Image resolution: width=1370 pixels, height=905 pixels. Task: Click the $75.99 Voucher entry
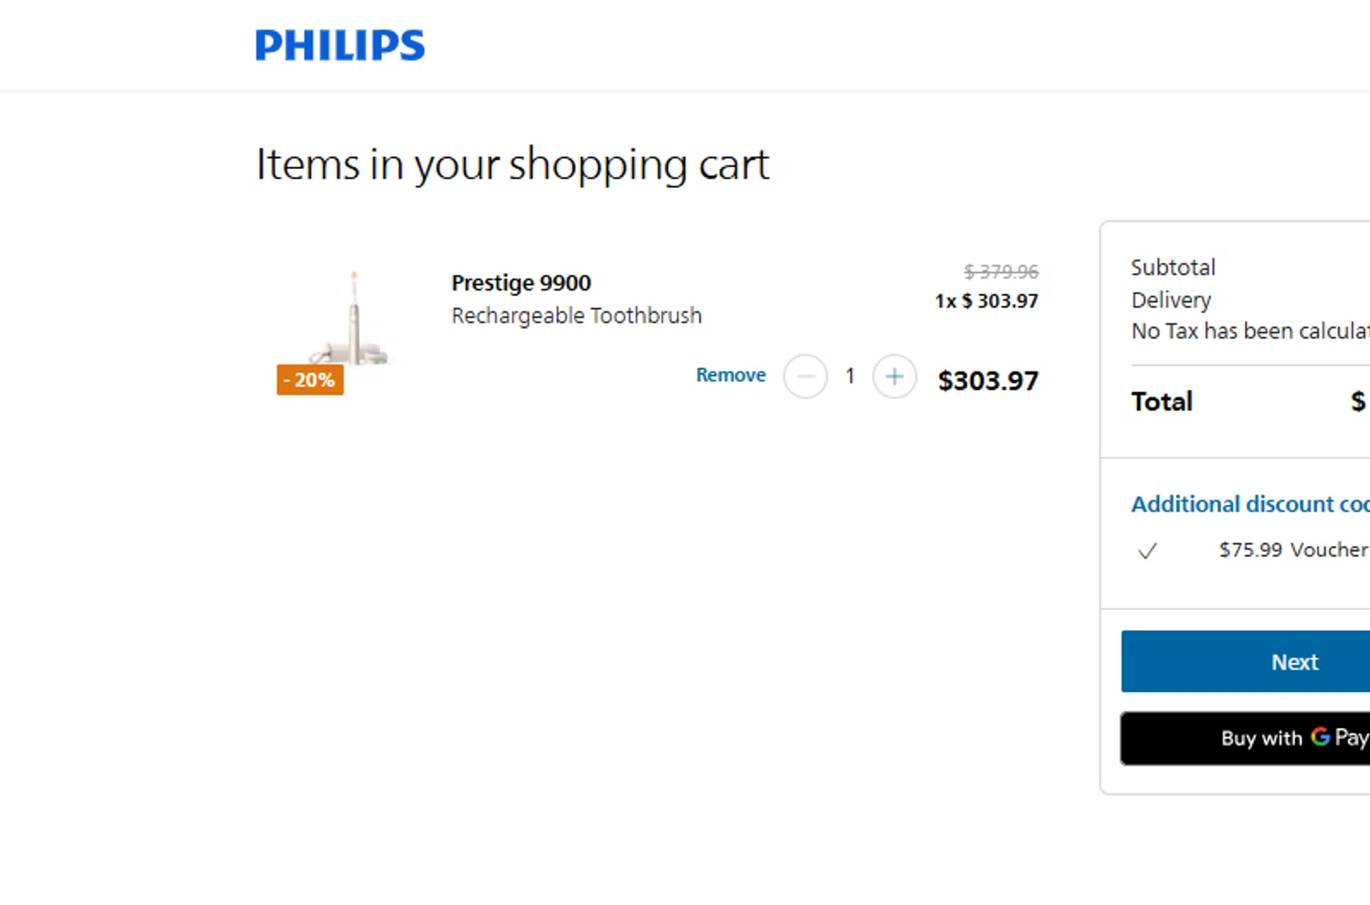click(1292, 550)
